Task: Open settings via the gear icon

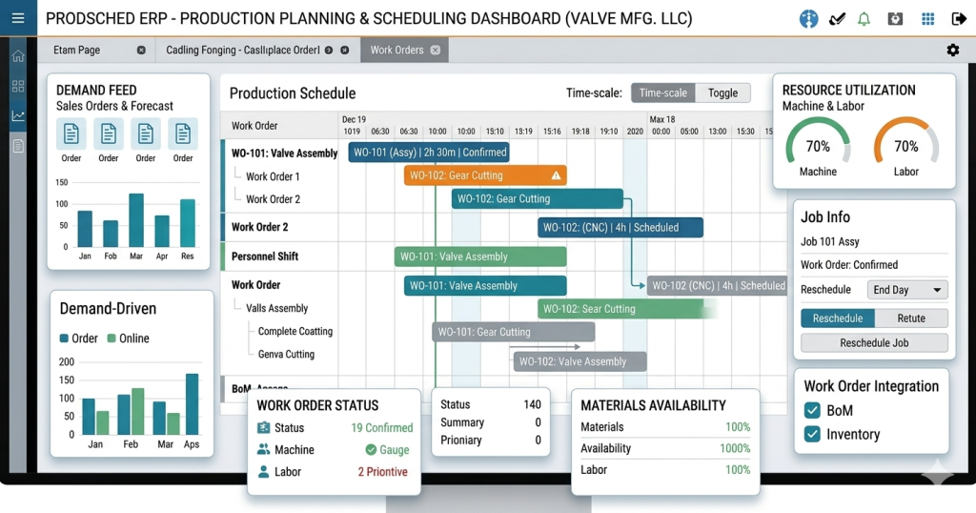Action: [953, 50]
